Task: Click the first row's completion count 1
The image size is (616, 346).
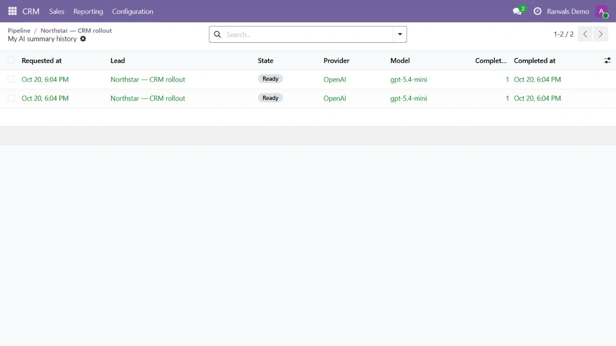Action: (507, 79)
